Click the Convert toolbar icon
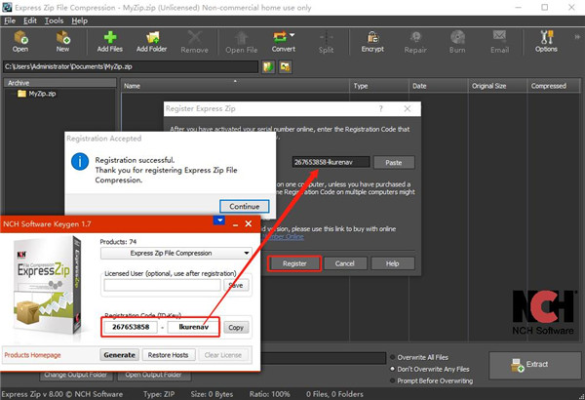 tap(283, 41)
